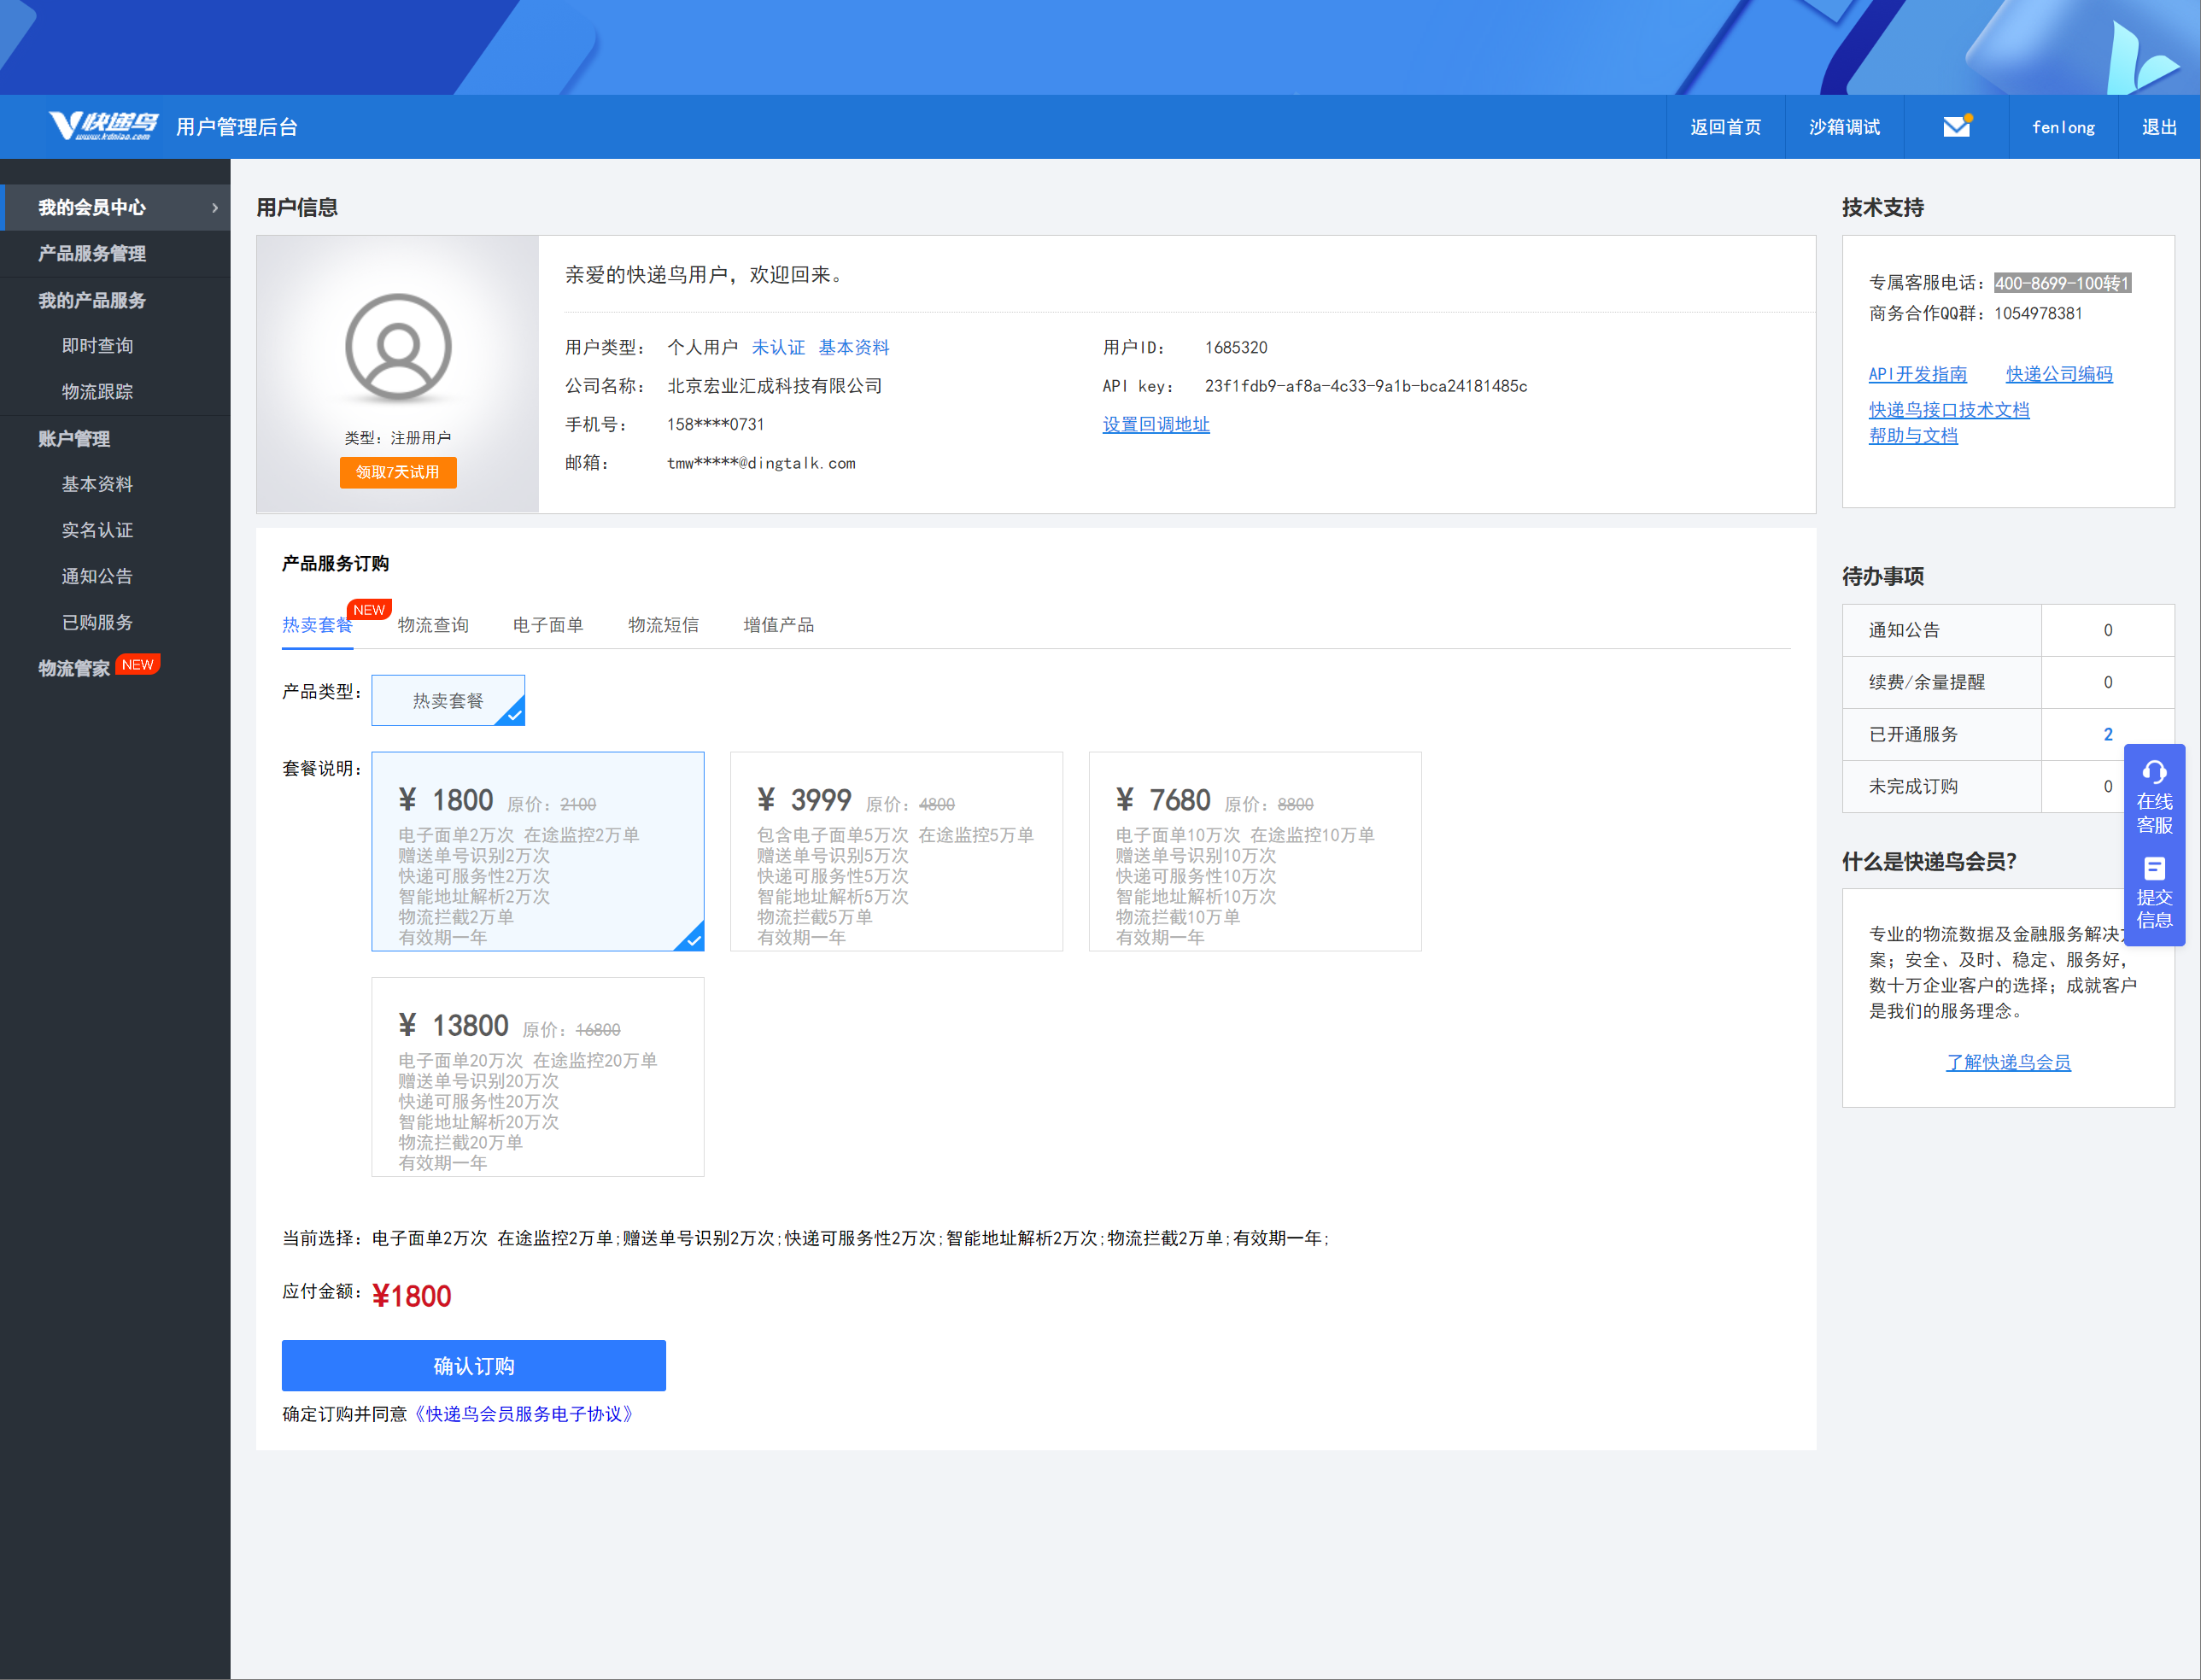Click the user ID 1685320

click(x=1236, y=347)
